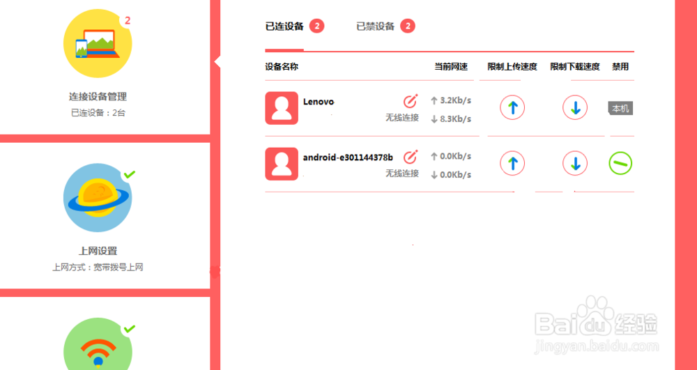Open the connected devices management icon

(98, 43)
